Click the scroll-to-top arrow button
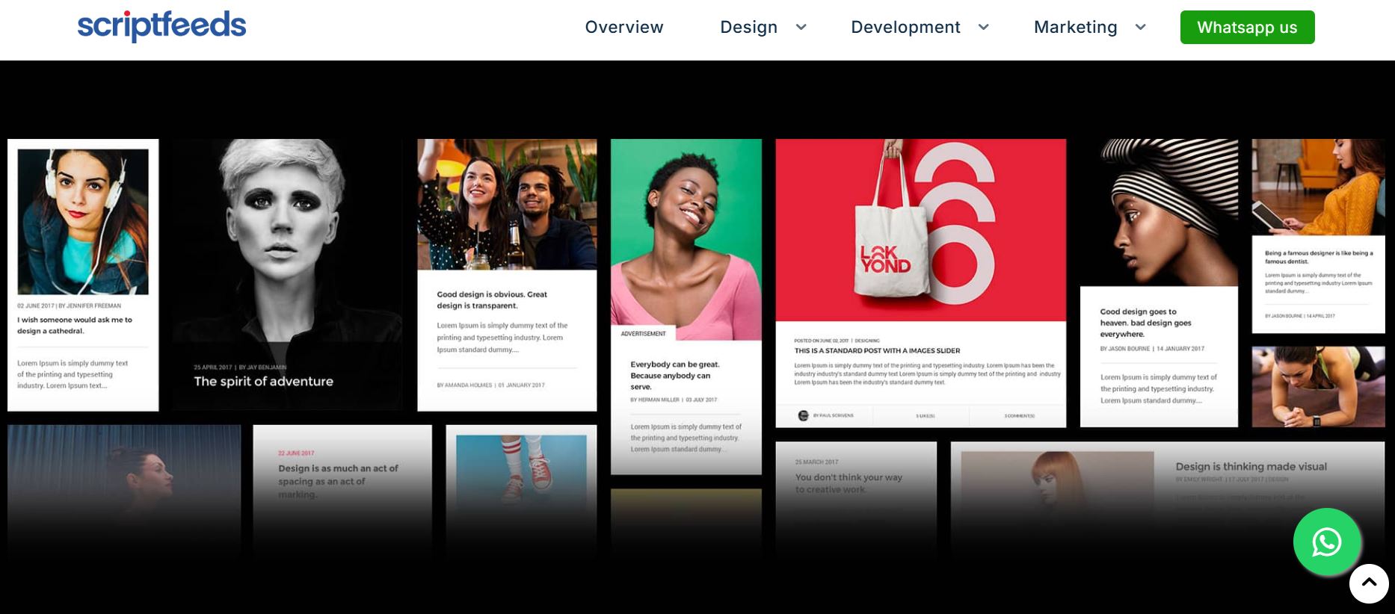The width and height of the screenshot is (1395, 614). coord(1368,583)
